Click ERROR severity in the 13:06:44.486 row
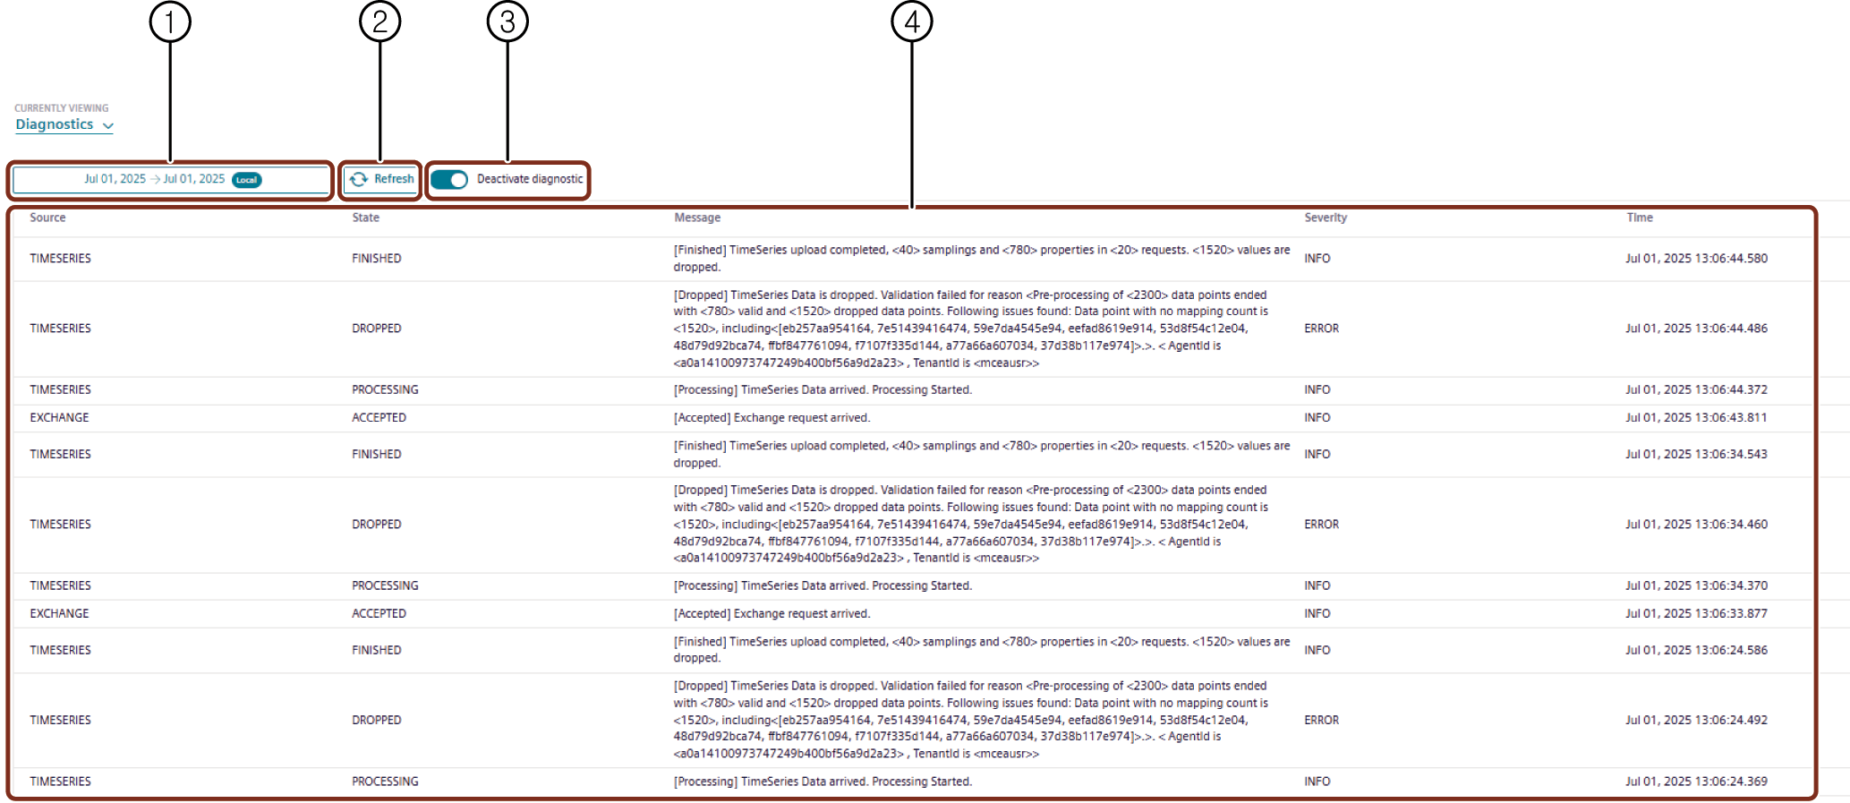The height and width of the screenshot is (803, 1850). tap(1321, 329)
